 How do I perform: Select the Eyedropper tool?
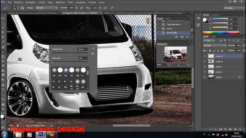tap(3, 42)
